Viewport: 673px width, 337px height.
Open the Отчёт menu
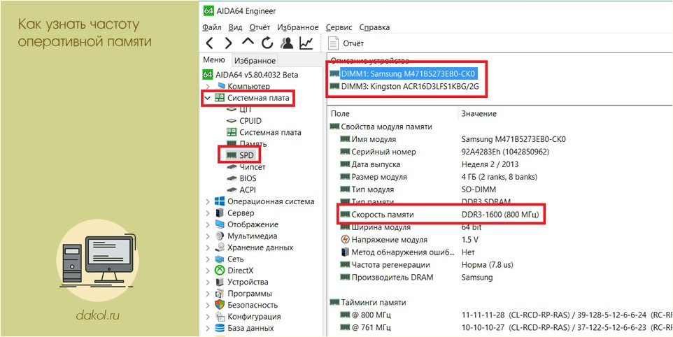[260, 27]
